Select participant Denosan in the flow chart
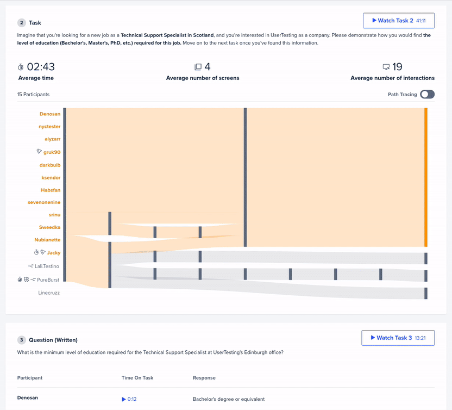452x410 pixels. click(50, 114)
